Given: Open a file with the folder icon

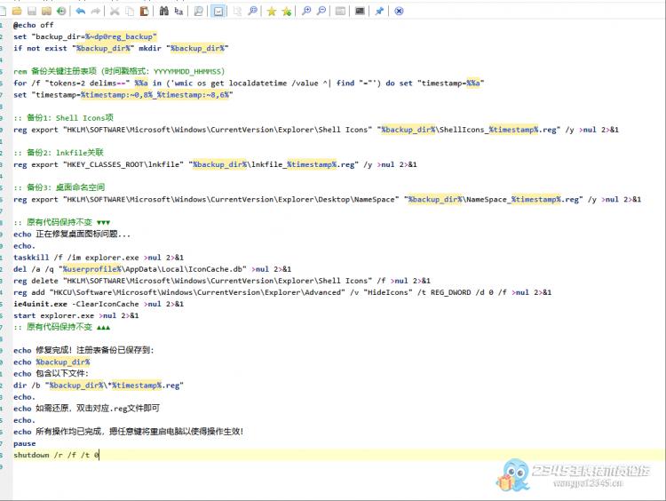Looking at the screenshot, I should 17,11.
